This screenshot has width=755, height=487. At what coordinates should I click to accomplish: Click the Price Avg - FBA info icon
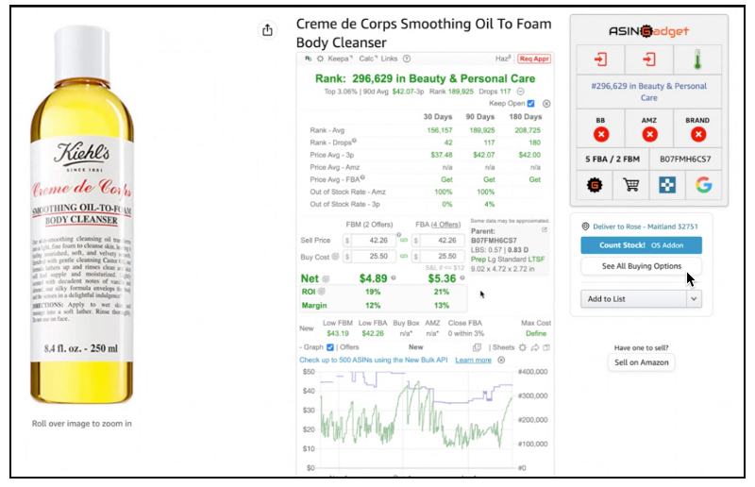362,177
